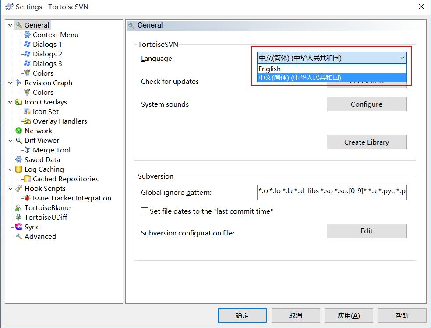Click the Diff Viewer magnifier icon
Image resolution: width=431 pixels, height=328 pixels.
point(19,141)
